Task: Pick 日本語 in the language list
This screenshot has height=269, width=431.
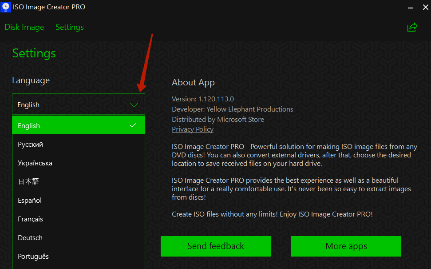Action: click(78, 181)
